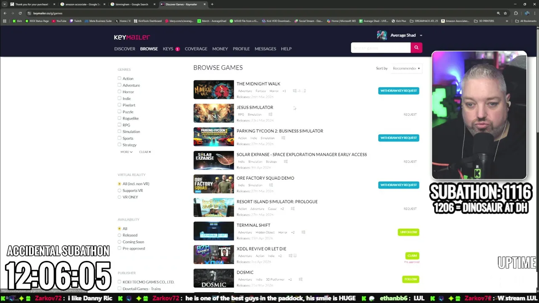Check the Strategy genre checkbox
Screen dimensions: 539x303
pos(120,144)
